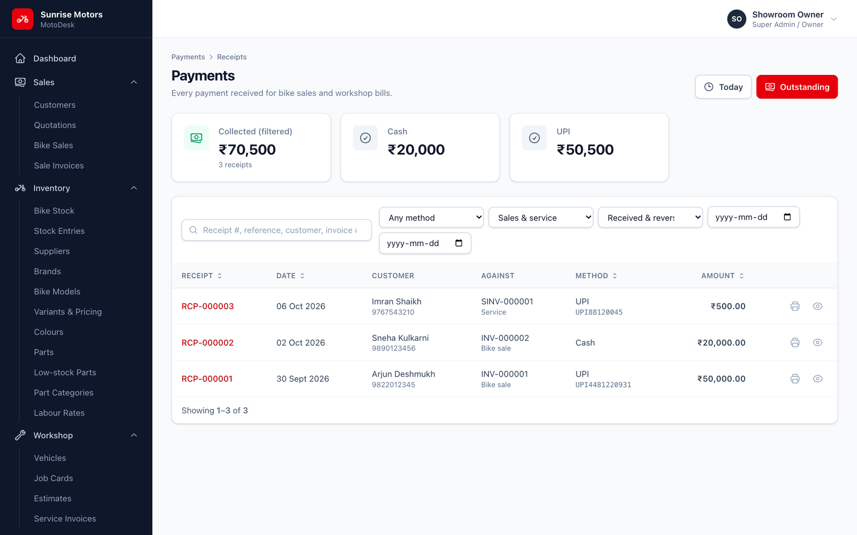The width and height of the screenshot is (857, 535).
Task: Click the Workshop wrench icon
Action: 20,435
